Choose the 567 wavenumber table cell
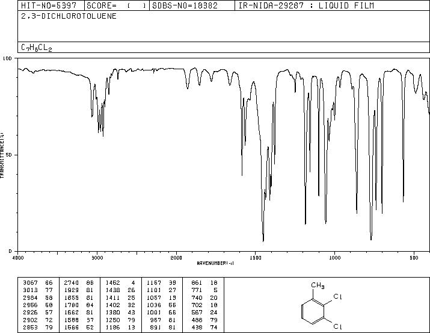Image resolution: width=430 pixels, height=333 pixels. [x=197, y=313]
